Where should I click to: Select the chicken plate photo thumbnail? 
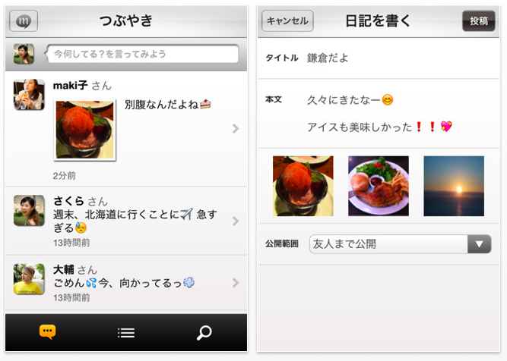pyautogui.click(x=379, y=186)
